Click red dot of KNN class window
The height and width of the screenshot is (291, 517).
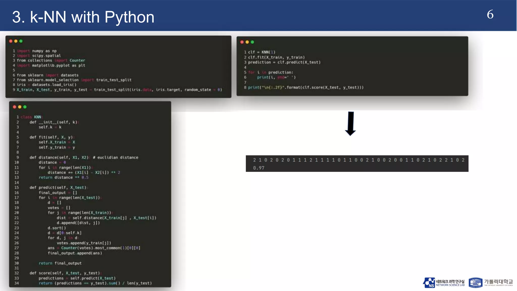click(x=14, y=107)
